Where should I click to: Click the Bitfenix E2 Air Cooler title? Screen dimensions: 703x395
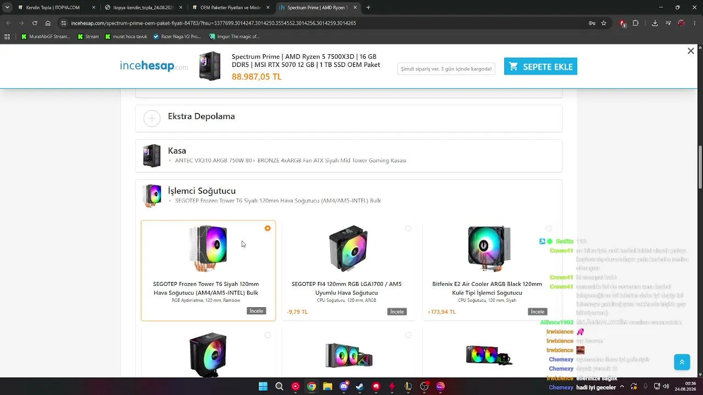coord(487,288)
